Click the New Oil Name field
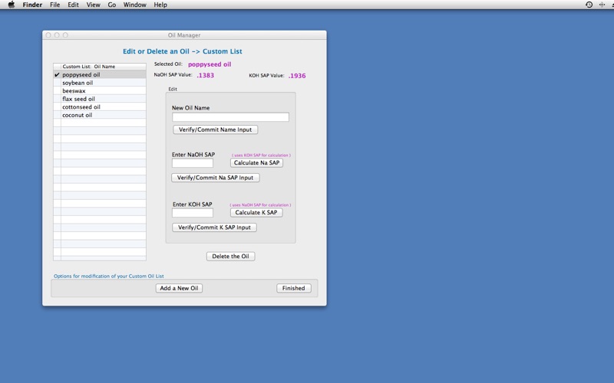This screenshot has height=383, width=614. [x=231, y=117]
